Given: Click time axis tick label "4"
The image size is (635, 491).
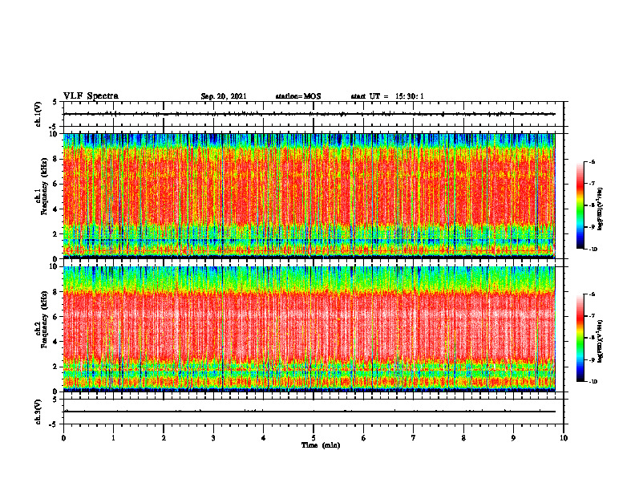Looking at the screenshot, I should coord(263,438).
